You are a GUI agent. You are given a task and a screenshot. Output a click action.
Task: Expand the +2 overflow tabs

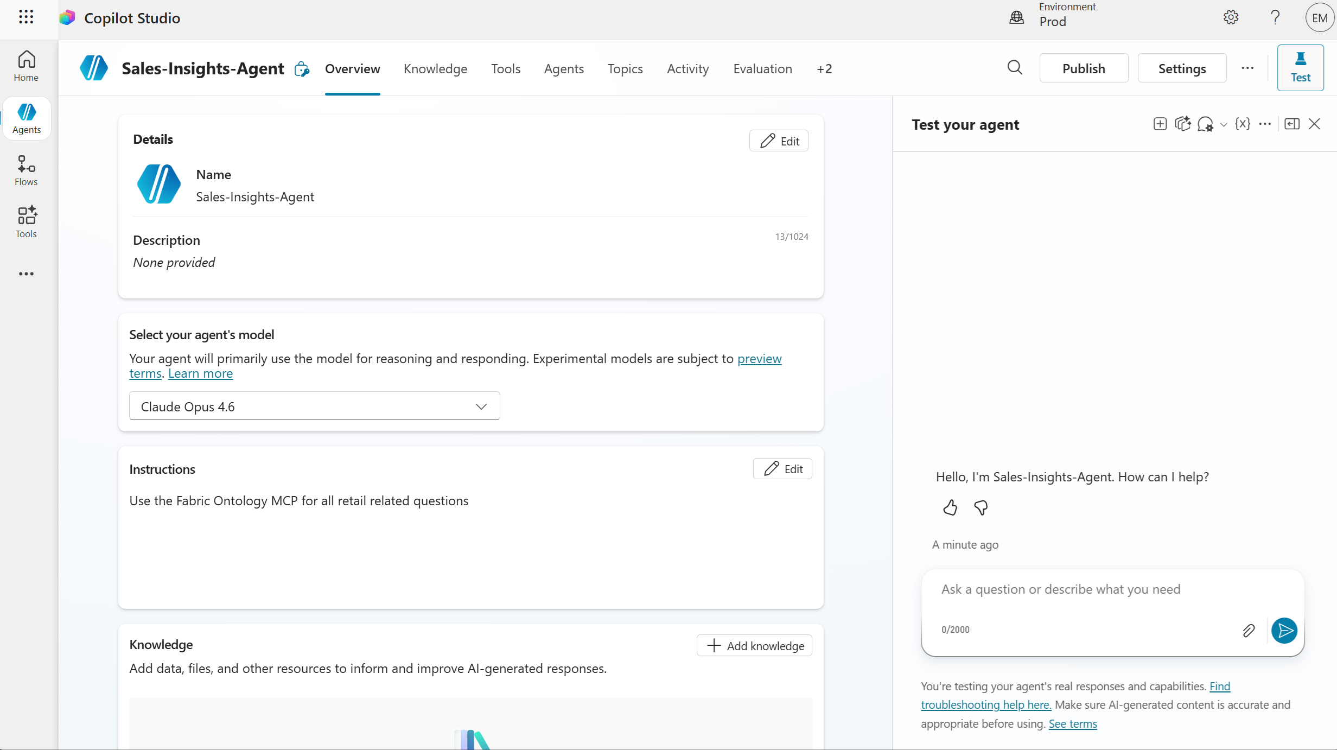824,69
